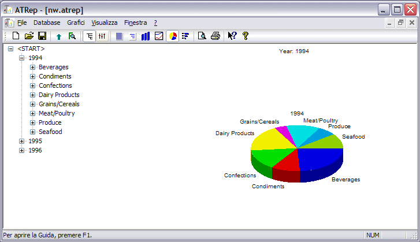Click the justified text list icon

pos(119,36)
